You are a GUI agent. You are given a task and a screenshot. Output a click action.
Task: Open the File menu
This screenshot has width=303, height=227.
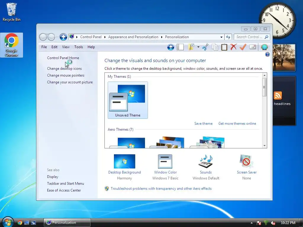[x=44, y=47]
